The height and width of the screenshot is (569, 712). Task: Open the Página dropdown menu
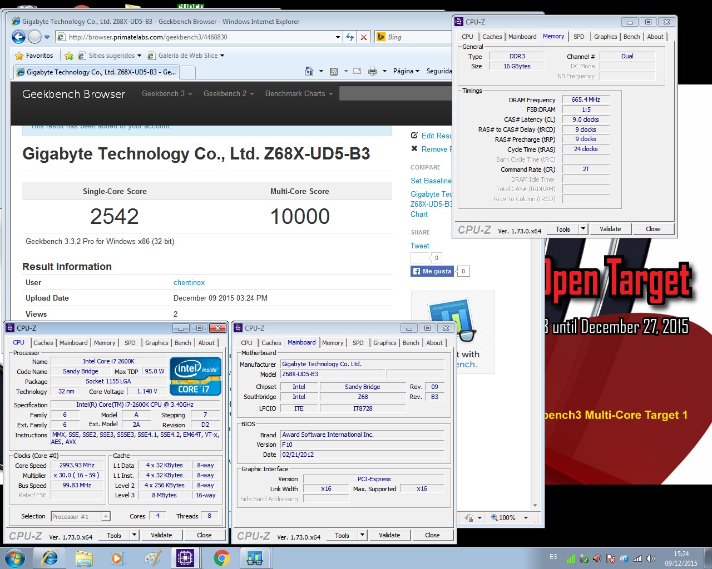point(406,71)
